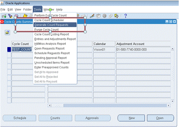Click the Adjustment Account column header

pos(143,44)
